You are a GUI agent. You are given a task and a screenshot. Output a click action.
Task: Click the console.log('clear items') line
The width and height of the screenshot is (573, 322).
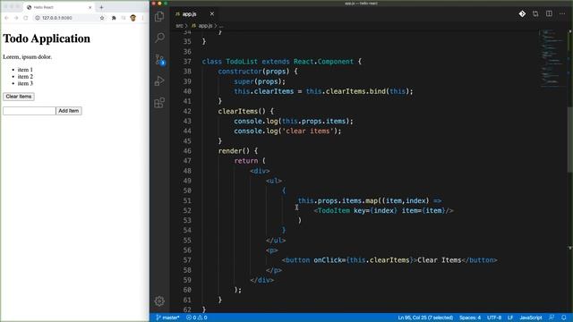coord(287,131)
